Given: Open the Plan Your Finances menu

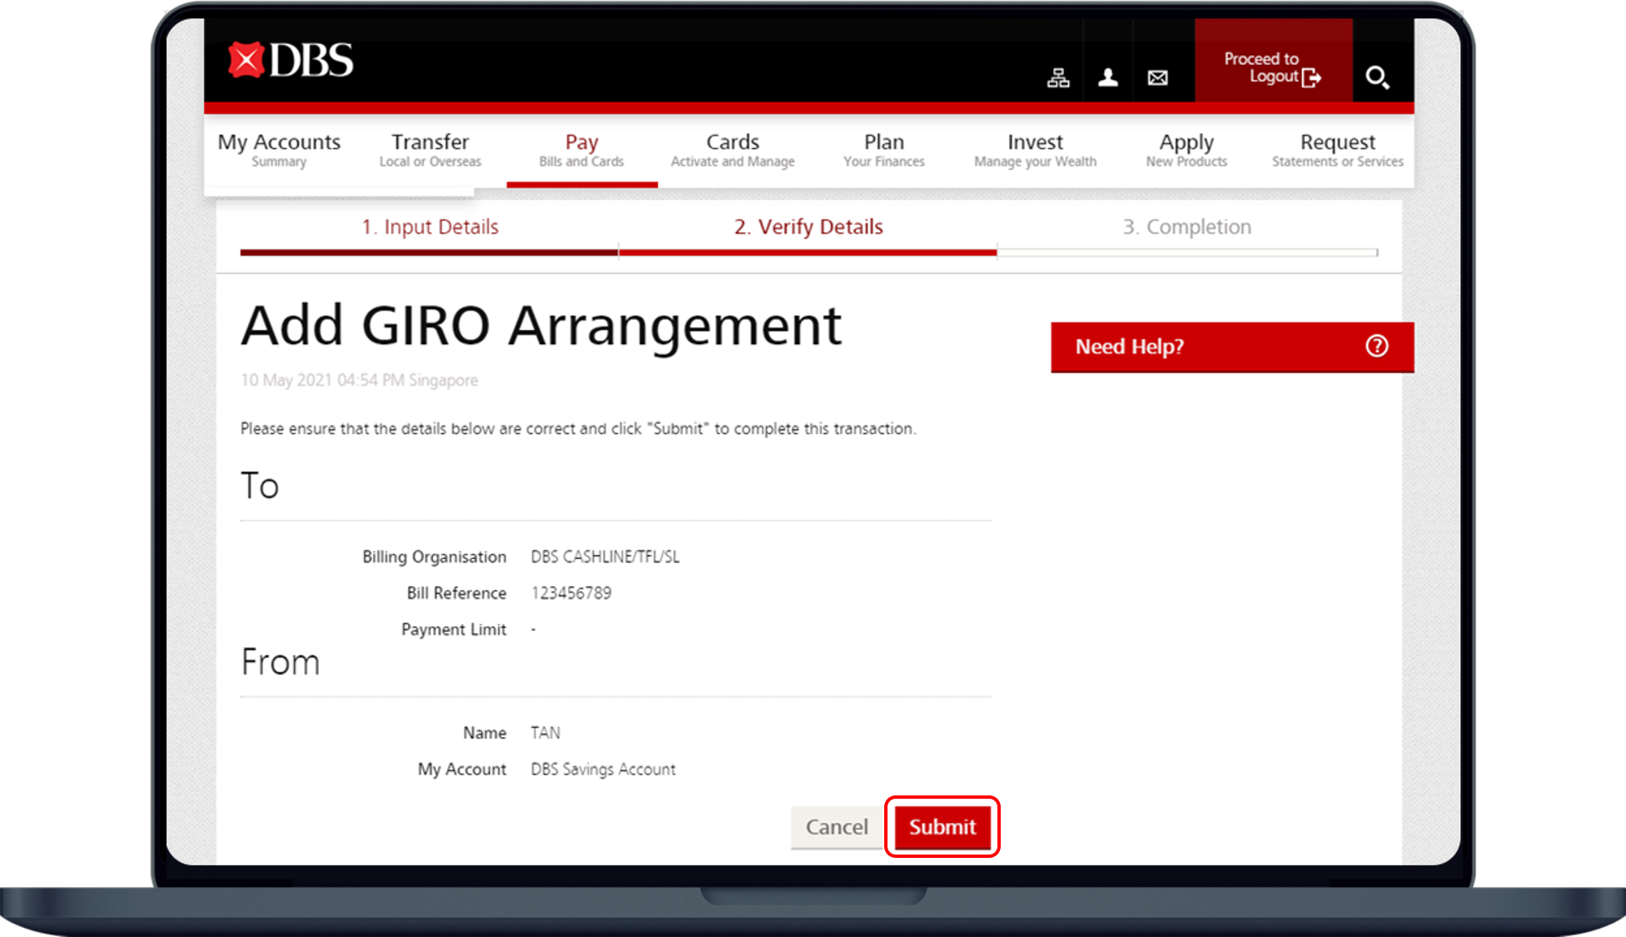Looking at the screenshot, I should [x=883, y=150].
